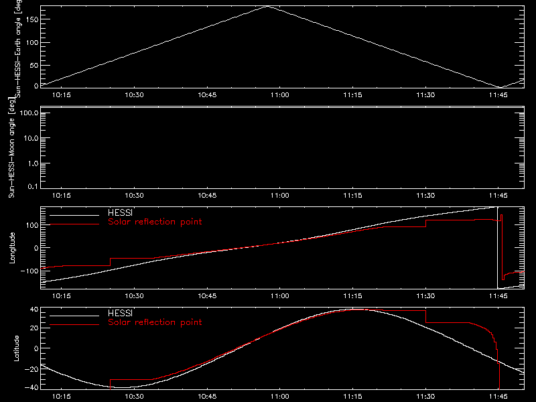Screen dimensions: 536x402
Task: Click 10:15 label under Earth angle plot
Action: click(62, 95)
